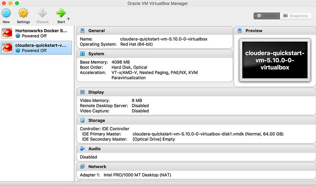
Task: Click the 4096 MB base memory value
Action: [120, 62]
